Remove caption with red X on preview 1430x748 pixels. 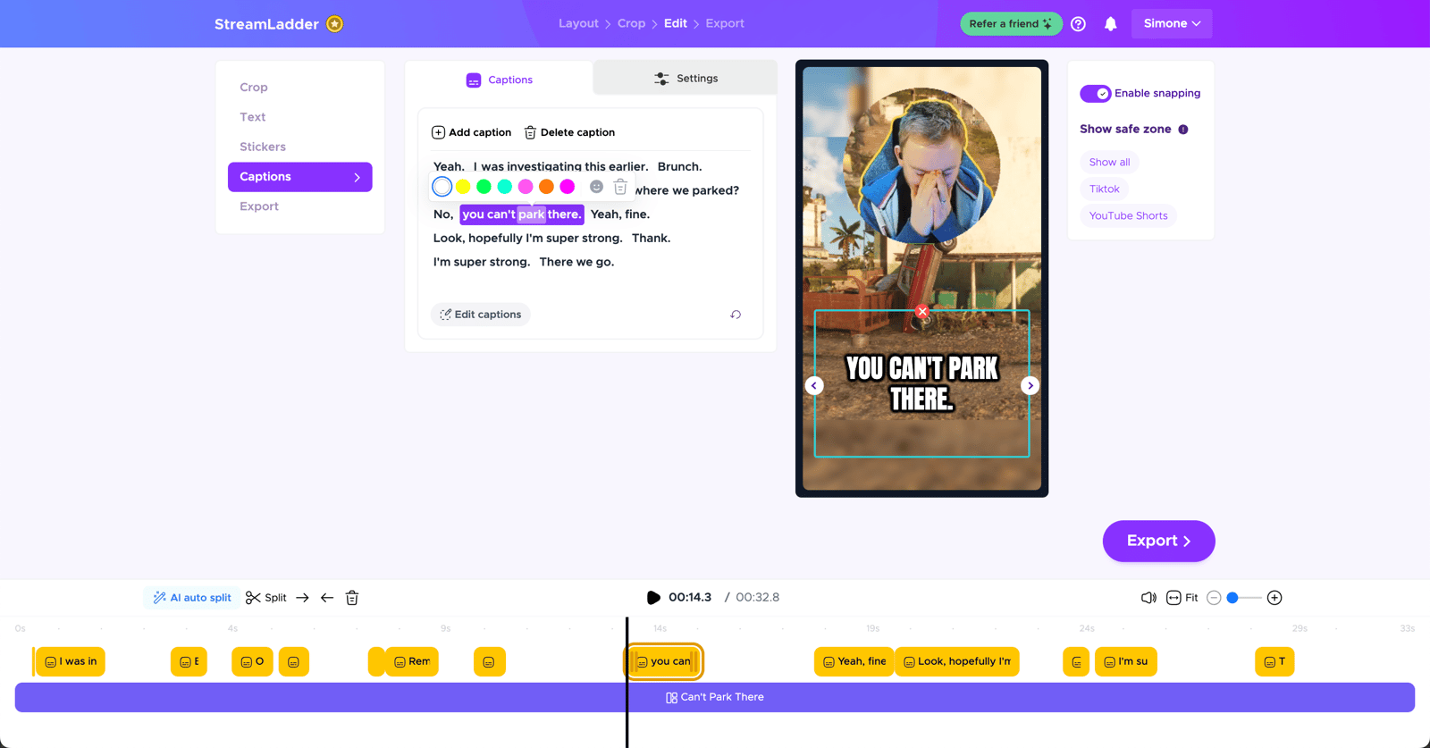point(922,311)
